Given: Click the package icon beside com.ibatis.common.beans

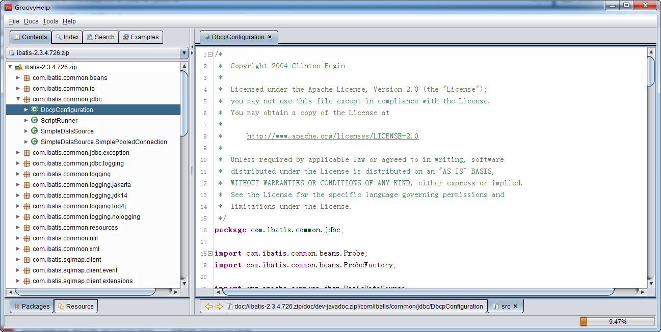Looking at the screenshot, I should pyautogui.click(x=26, y=78).
